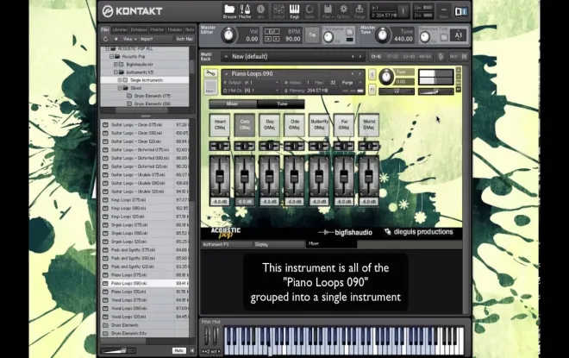Click the browser refresh icon
This screenshot has height=358, width=569.
click(x=105, y=39)
